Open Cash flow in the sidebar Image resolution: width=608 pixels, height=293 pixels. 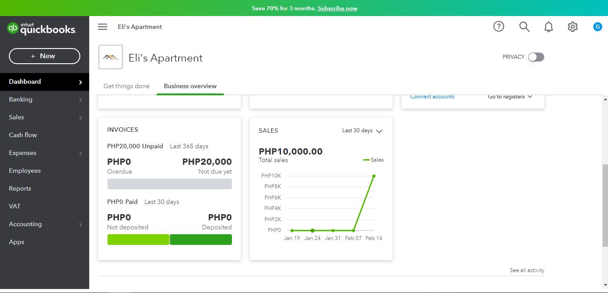[45, 135]
